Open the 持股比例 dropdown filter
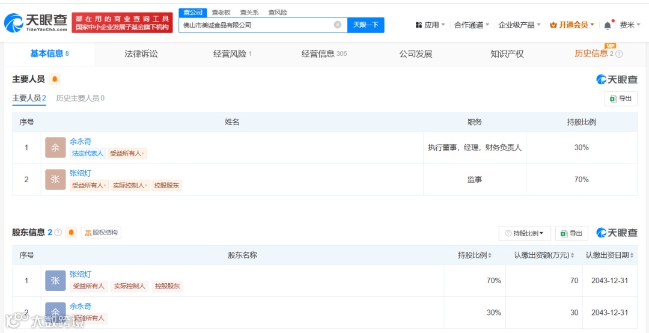 tap(525, 234)
